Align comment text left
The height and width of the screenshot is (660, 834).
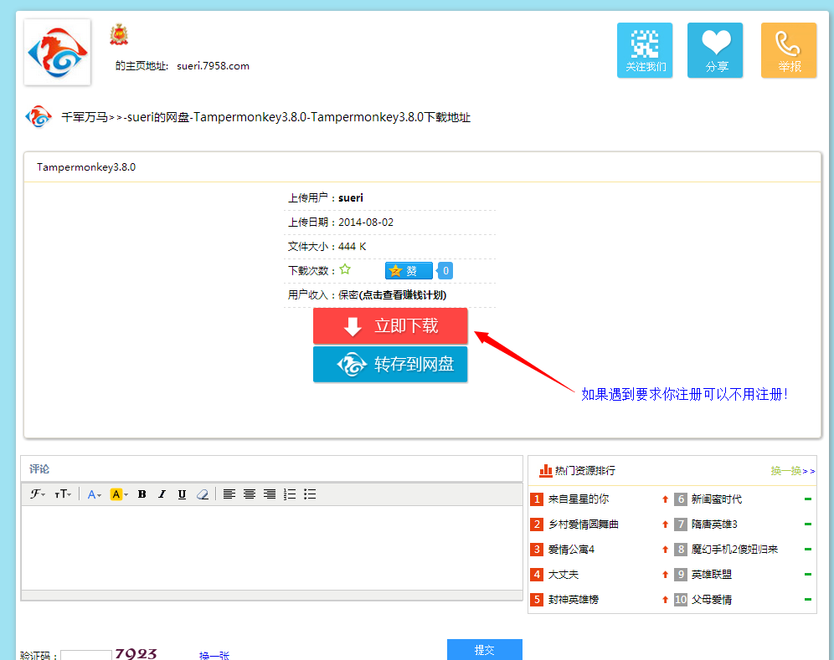[229, 494]
